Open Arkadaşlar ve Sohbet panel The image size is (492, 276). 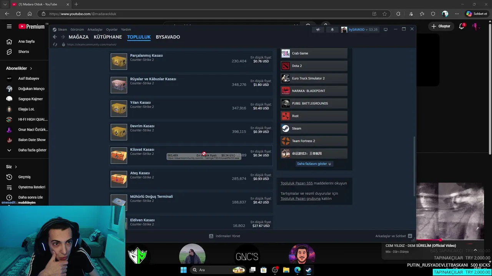point(394,236)
